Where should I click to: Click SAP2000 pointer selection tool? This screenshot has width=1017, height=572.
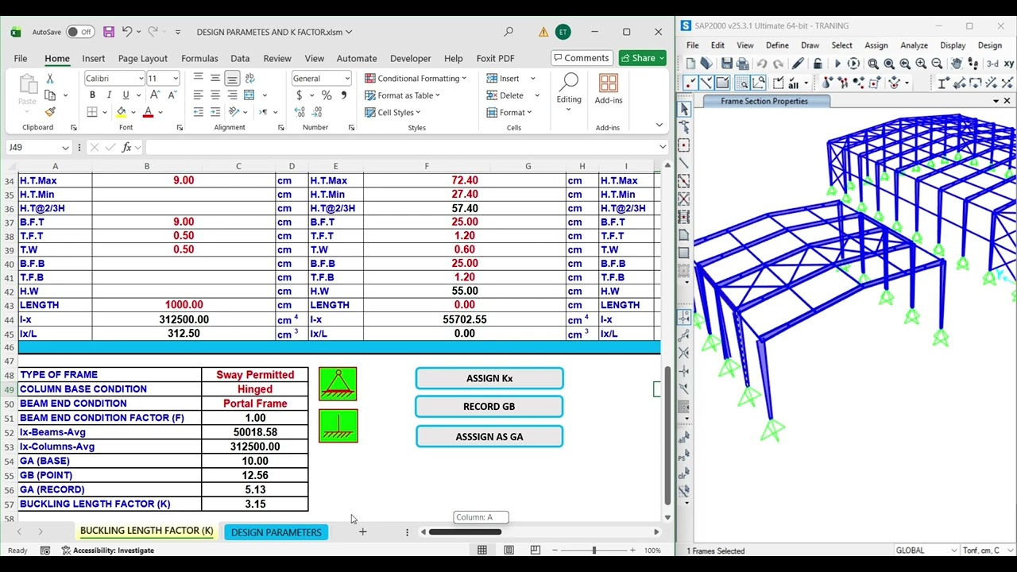[684, 110]
